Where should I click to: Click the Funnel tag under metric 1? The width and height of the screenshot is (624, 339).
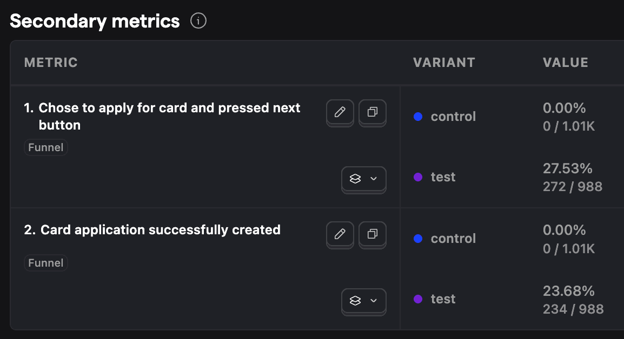pos(46,147)
